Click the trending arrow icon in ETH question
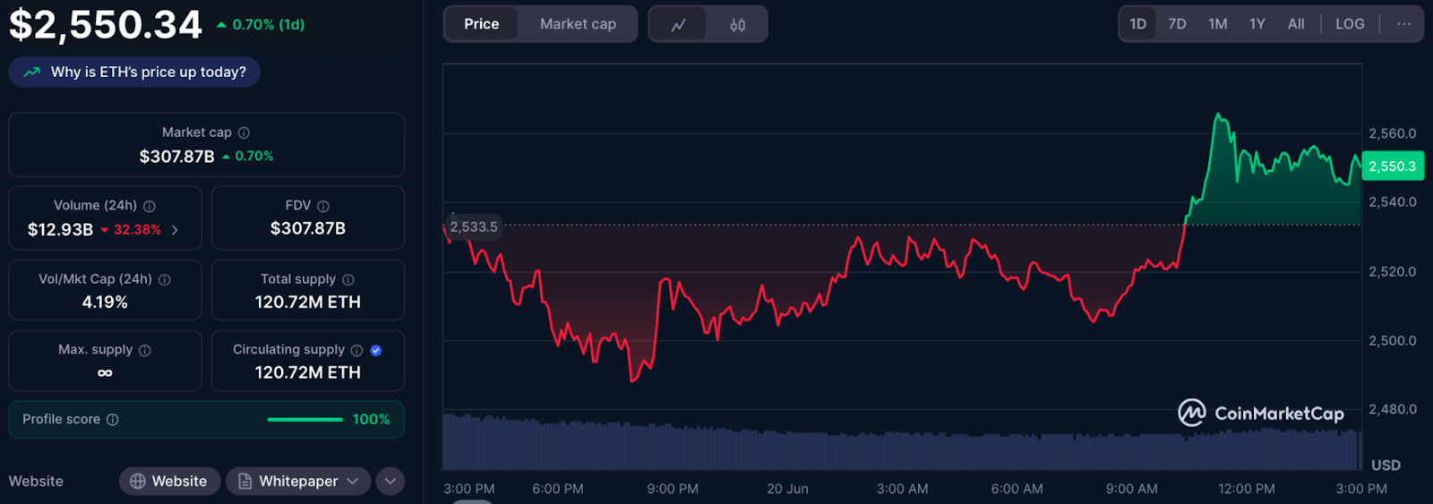Image resolution: width=1433 pixels, height=504 pixels. pyautogui.click(x=32, y=73)
